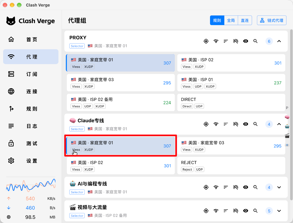The width and height of the screenshot is (293, 223).
Task: Toggle node detail view in 视频与大流量 group
Action: [246, 211]
